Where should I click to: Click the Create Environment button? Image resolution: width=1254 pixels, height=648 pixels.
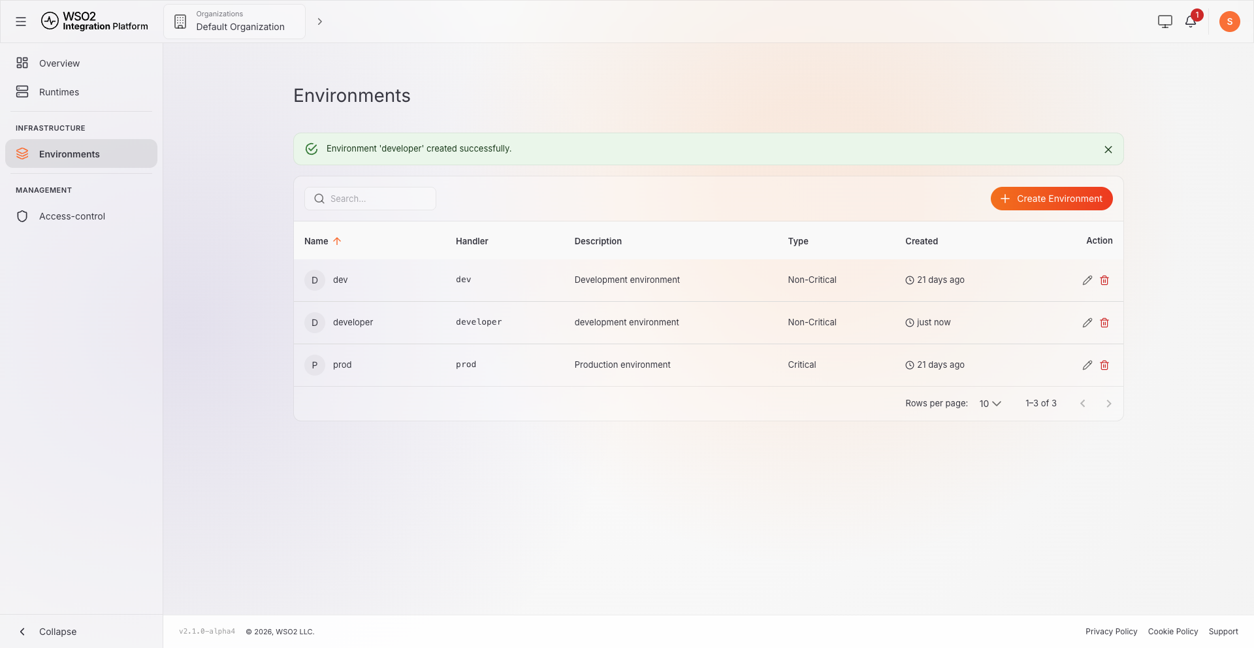(1051, 199)
